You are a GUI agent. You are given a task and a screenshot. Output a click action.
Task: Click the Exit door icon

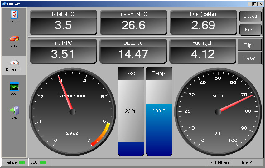[14, 111]
